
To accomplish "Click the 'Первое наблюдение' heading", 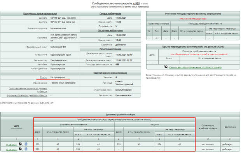I will tap(110, 14).
